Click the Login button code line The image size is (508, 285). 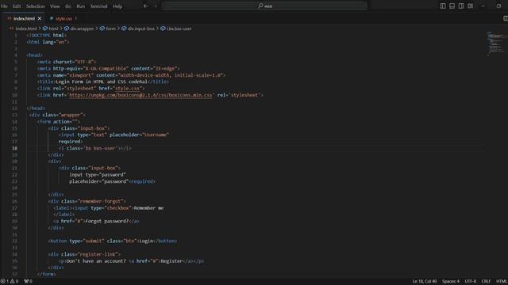(x=113, y=241)
